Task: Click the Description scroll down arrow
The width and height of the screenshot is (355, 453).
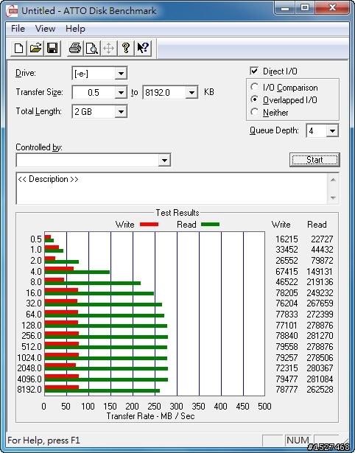Action: pos(333,198)
